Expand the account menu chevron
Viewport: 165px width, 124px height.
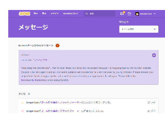(x=155, y=14)
